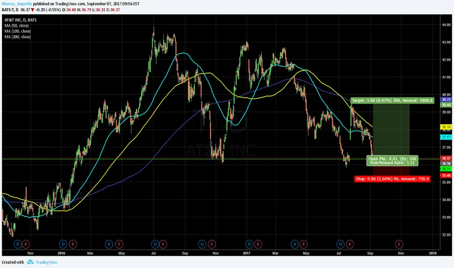The width and height of the screenshot is (454, 268).
Task: Click the -0.20 (-0.55%) change value
Action: click(x=48, y=10)
